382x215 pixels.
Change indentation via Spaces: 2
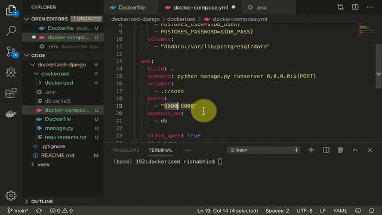click(x=277, y=211)
